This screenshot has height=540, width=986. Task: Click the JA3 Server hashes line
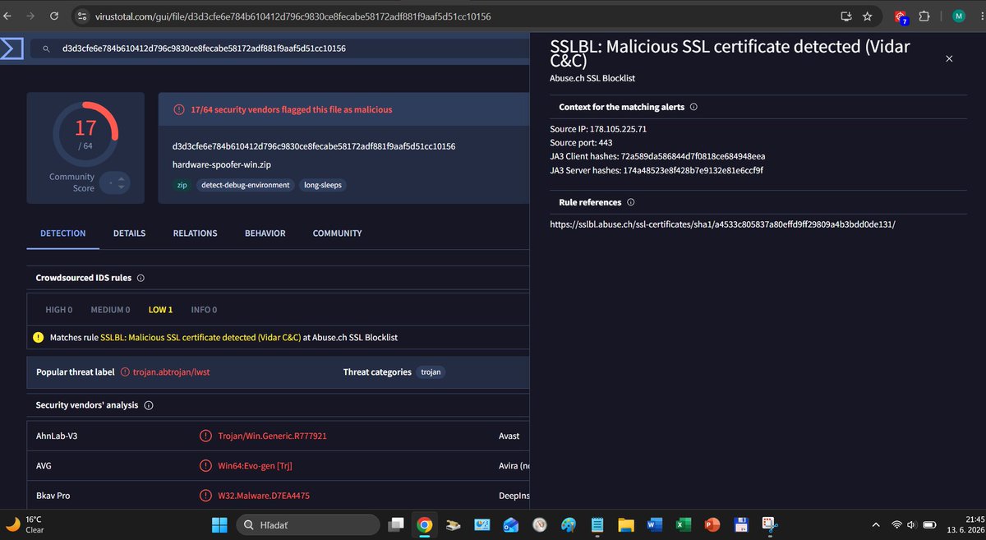click(658, 170)
